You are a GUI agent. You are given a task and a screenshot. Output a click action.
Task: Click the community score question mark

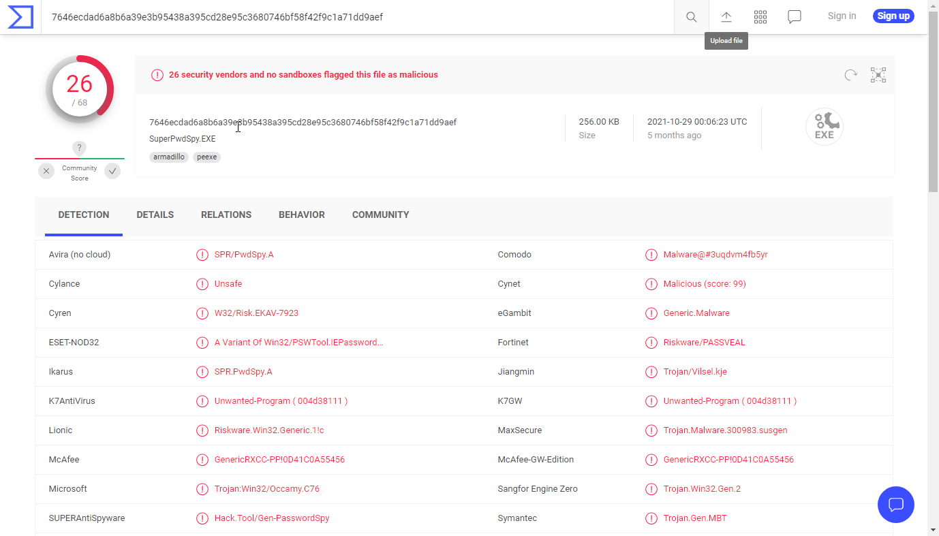click(80, 148)
